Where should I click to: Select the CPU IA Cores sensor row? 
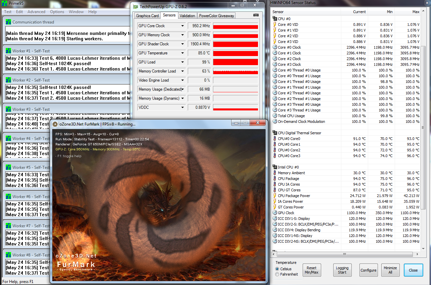tap(346, 184)
